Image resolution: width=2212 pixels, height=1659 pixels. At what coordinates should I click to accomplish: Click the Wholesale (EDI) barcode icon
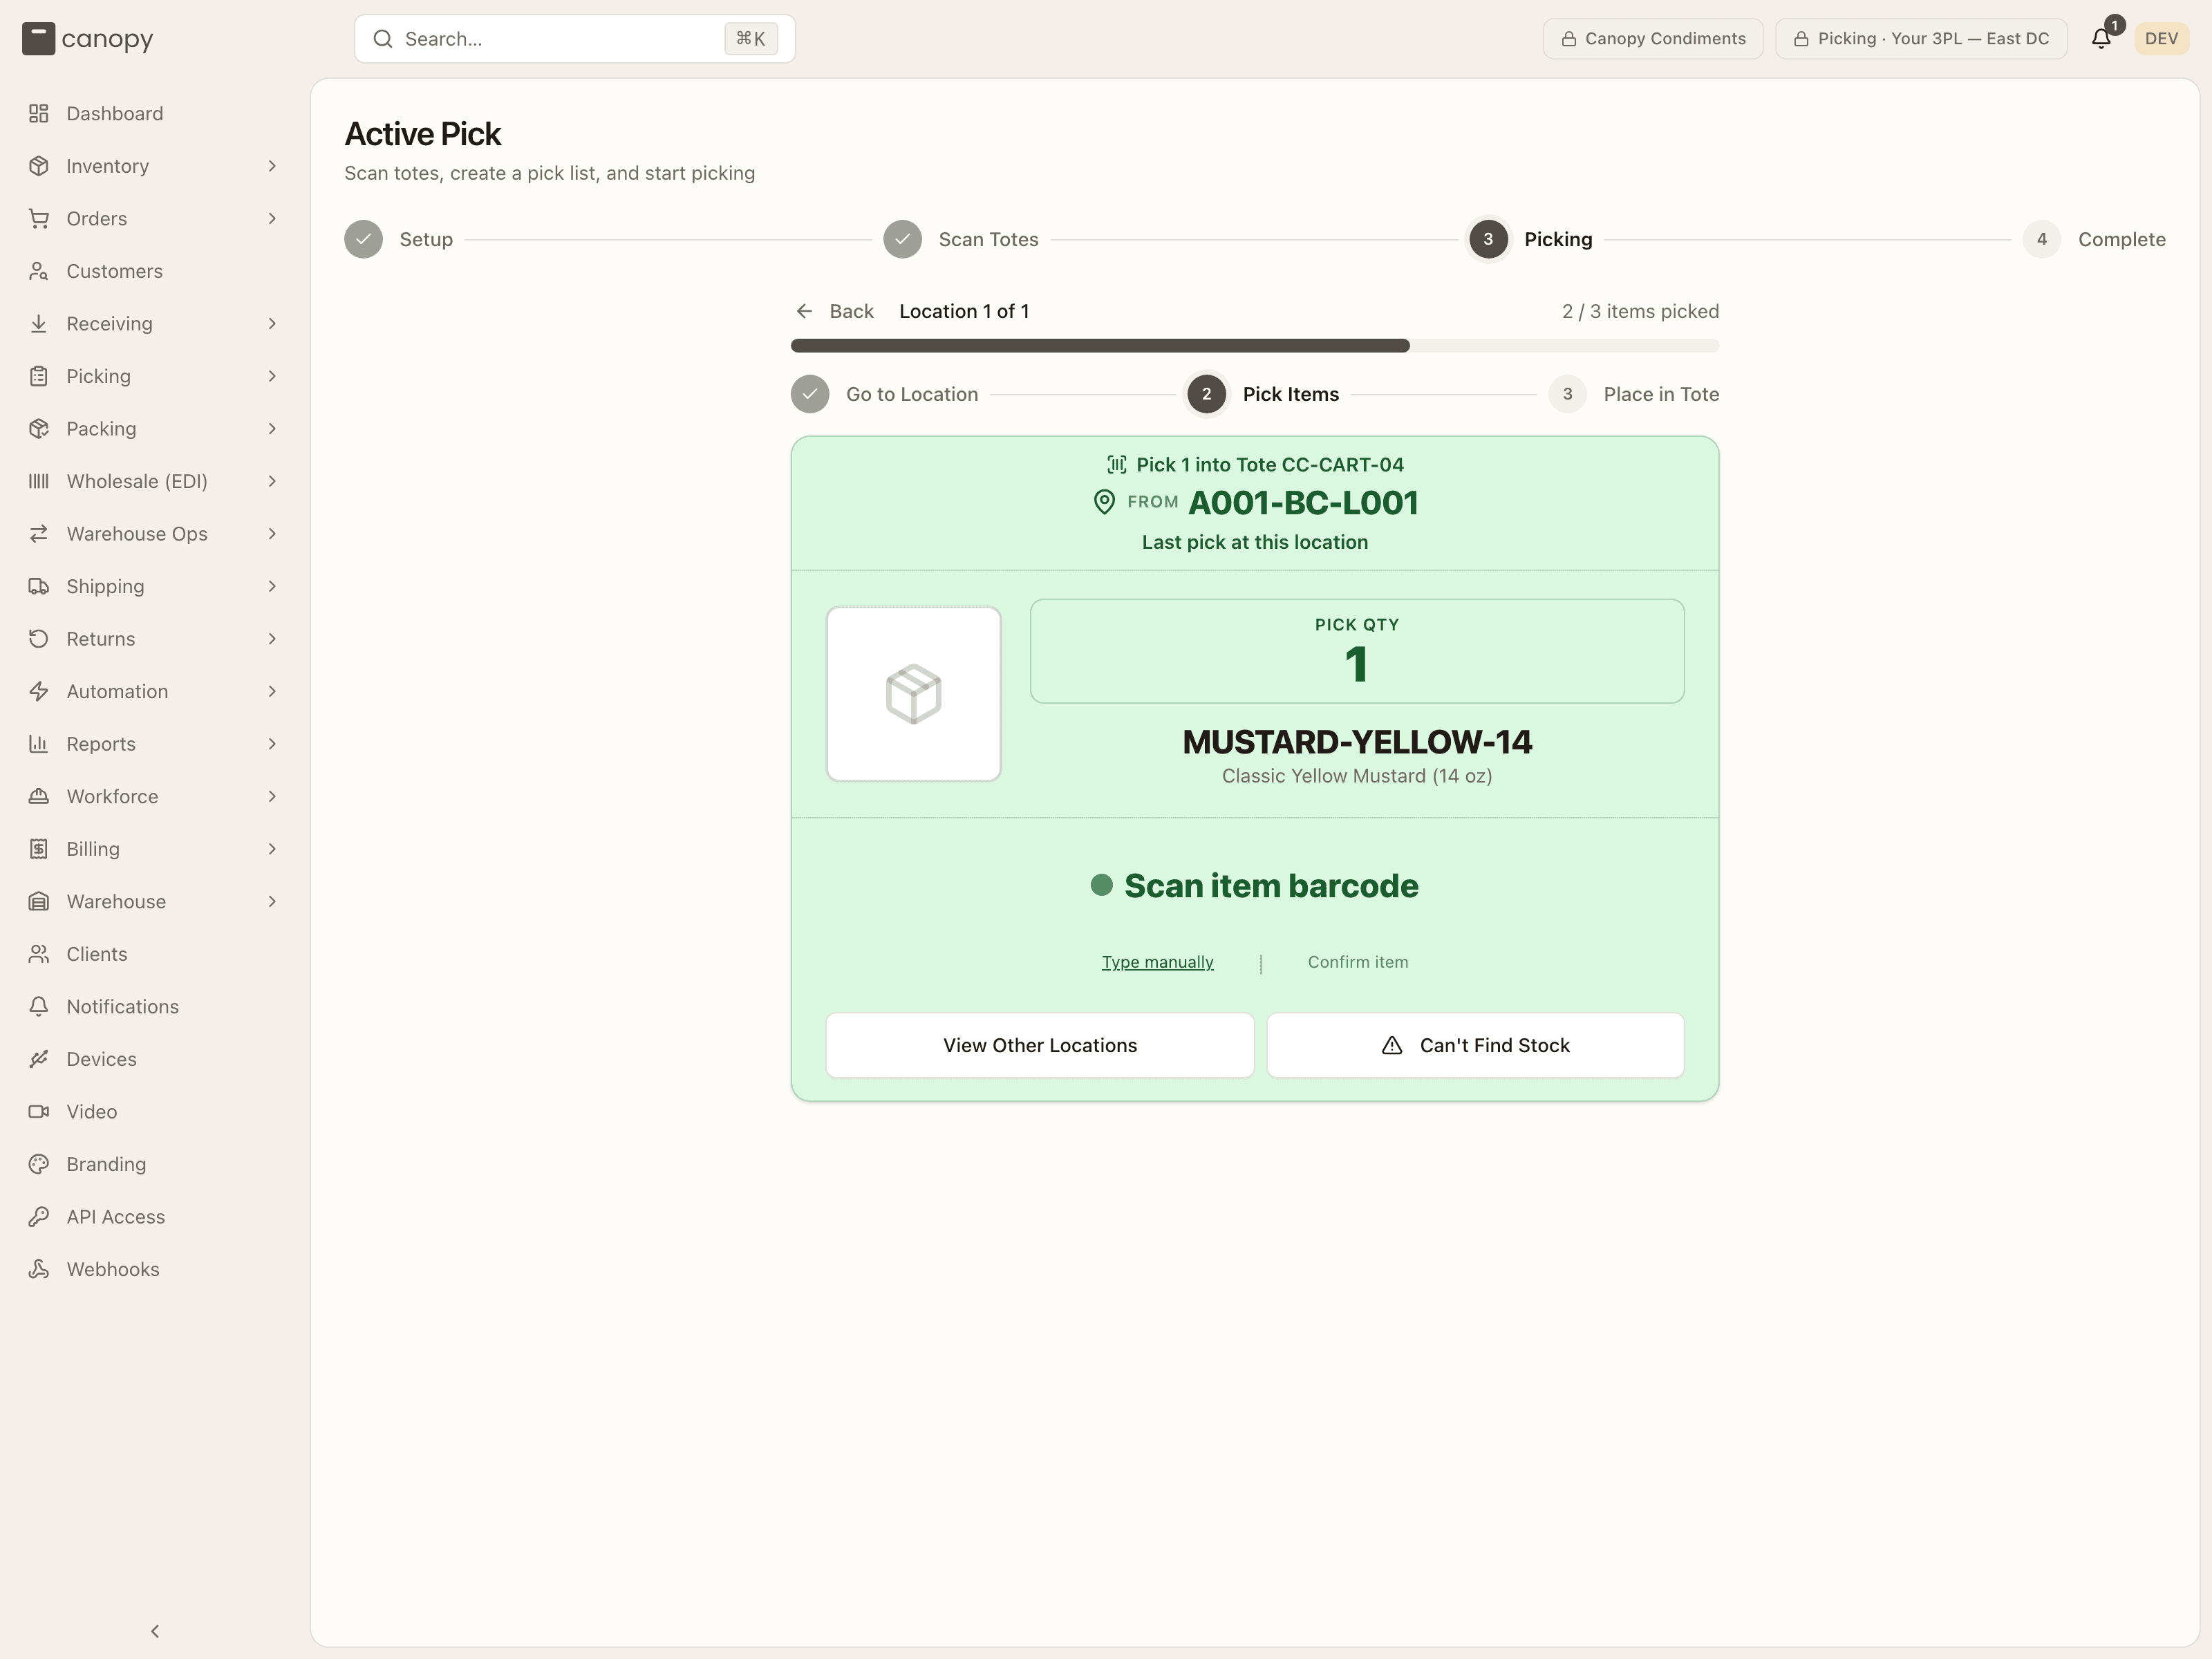(39, 481)
